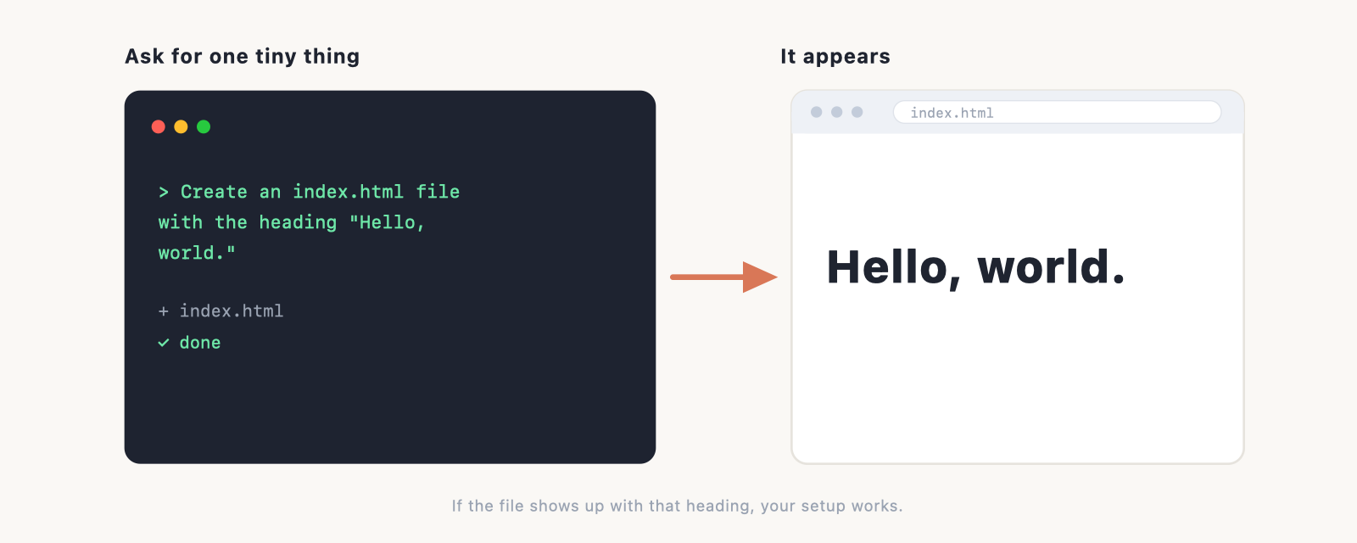Click the "Create an index.html file" prompt line

(x=309, y=192)
